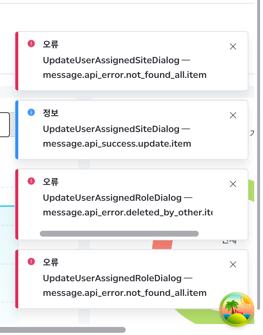Dismiss the 정보 api_success.update.item notification

[233, 115]
